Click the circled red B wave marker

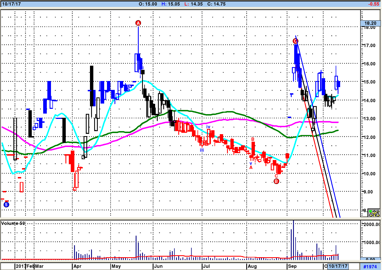276,181
